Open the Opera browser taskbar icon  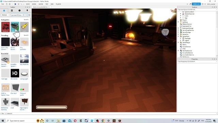pos(75,121)
